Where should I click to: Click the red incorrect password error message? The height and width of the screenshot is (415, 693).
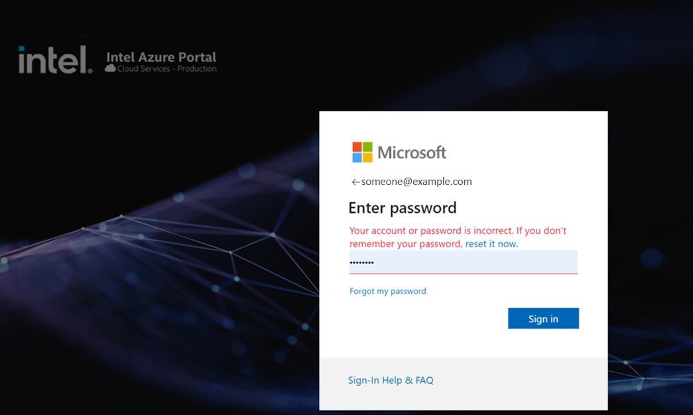click(458, 231)
